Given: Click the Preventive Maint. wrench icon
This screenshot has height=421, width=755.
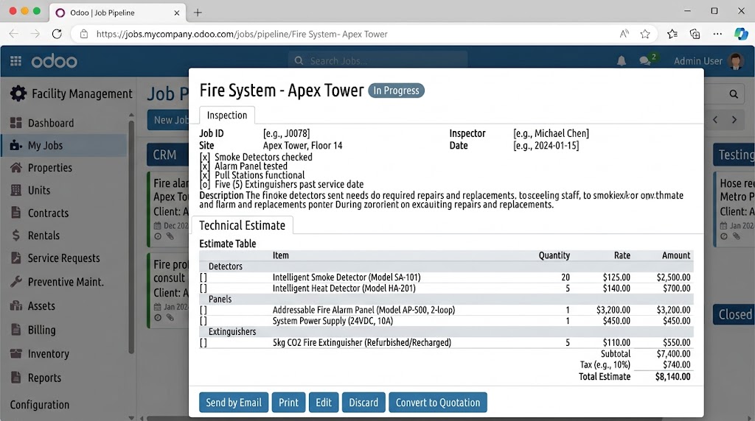Looking at the screenshot, I should pos(16,282).
